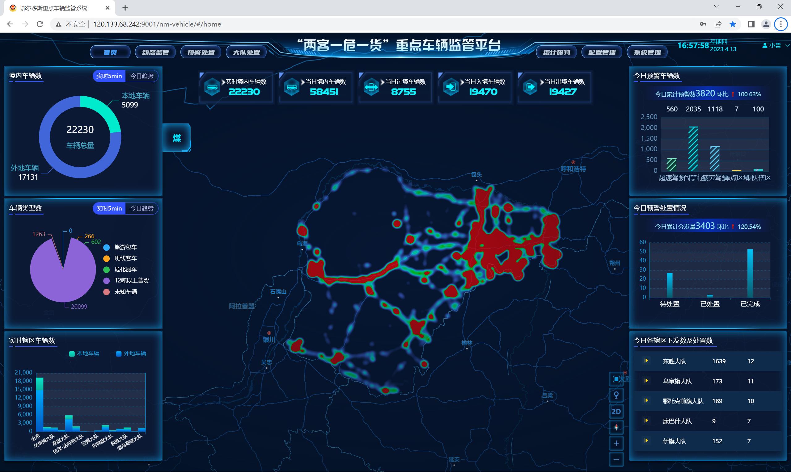The height and width of the screenshot is (472, 791).
Task: Click the 配置管理 navigation button
Action: pyautogui.click(x=602, y=52)
